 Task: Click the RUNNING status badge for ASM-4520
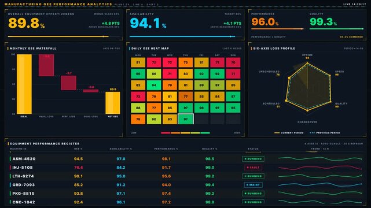[x=253, y=159]
